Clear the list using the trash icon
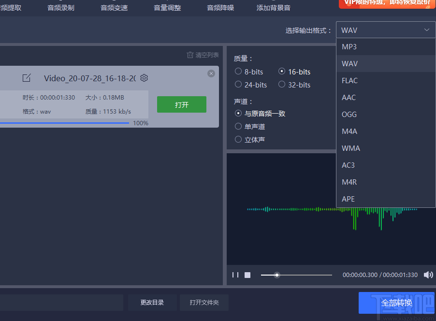This screenshot has height=321, width=436. (190, 55)
